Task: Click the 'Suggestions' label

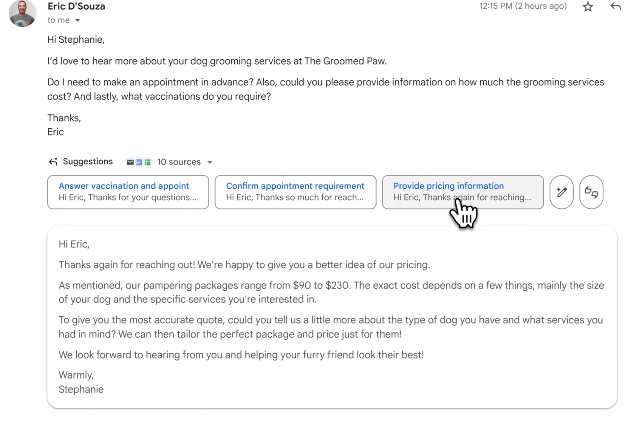Action: 88,161
